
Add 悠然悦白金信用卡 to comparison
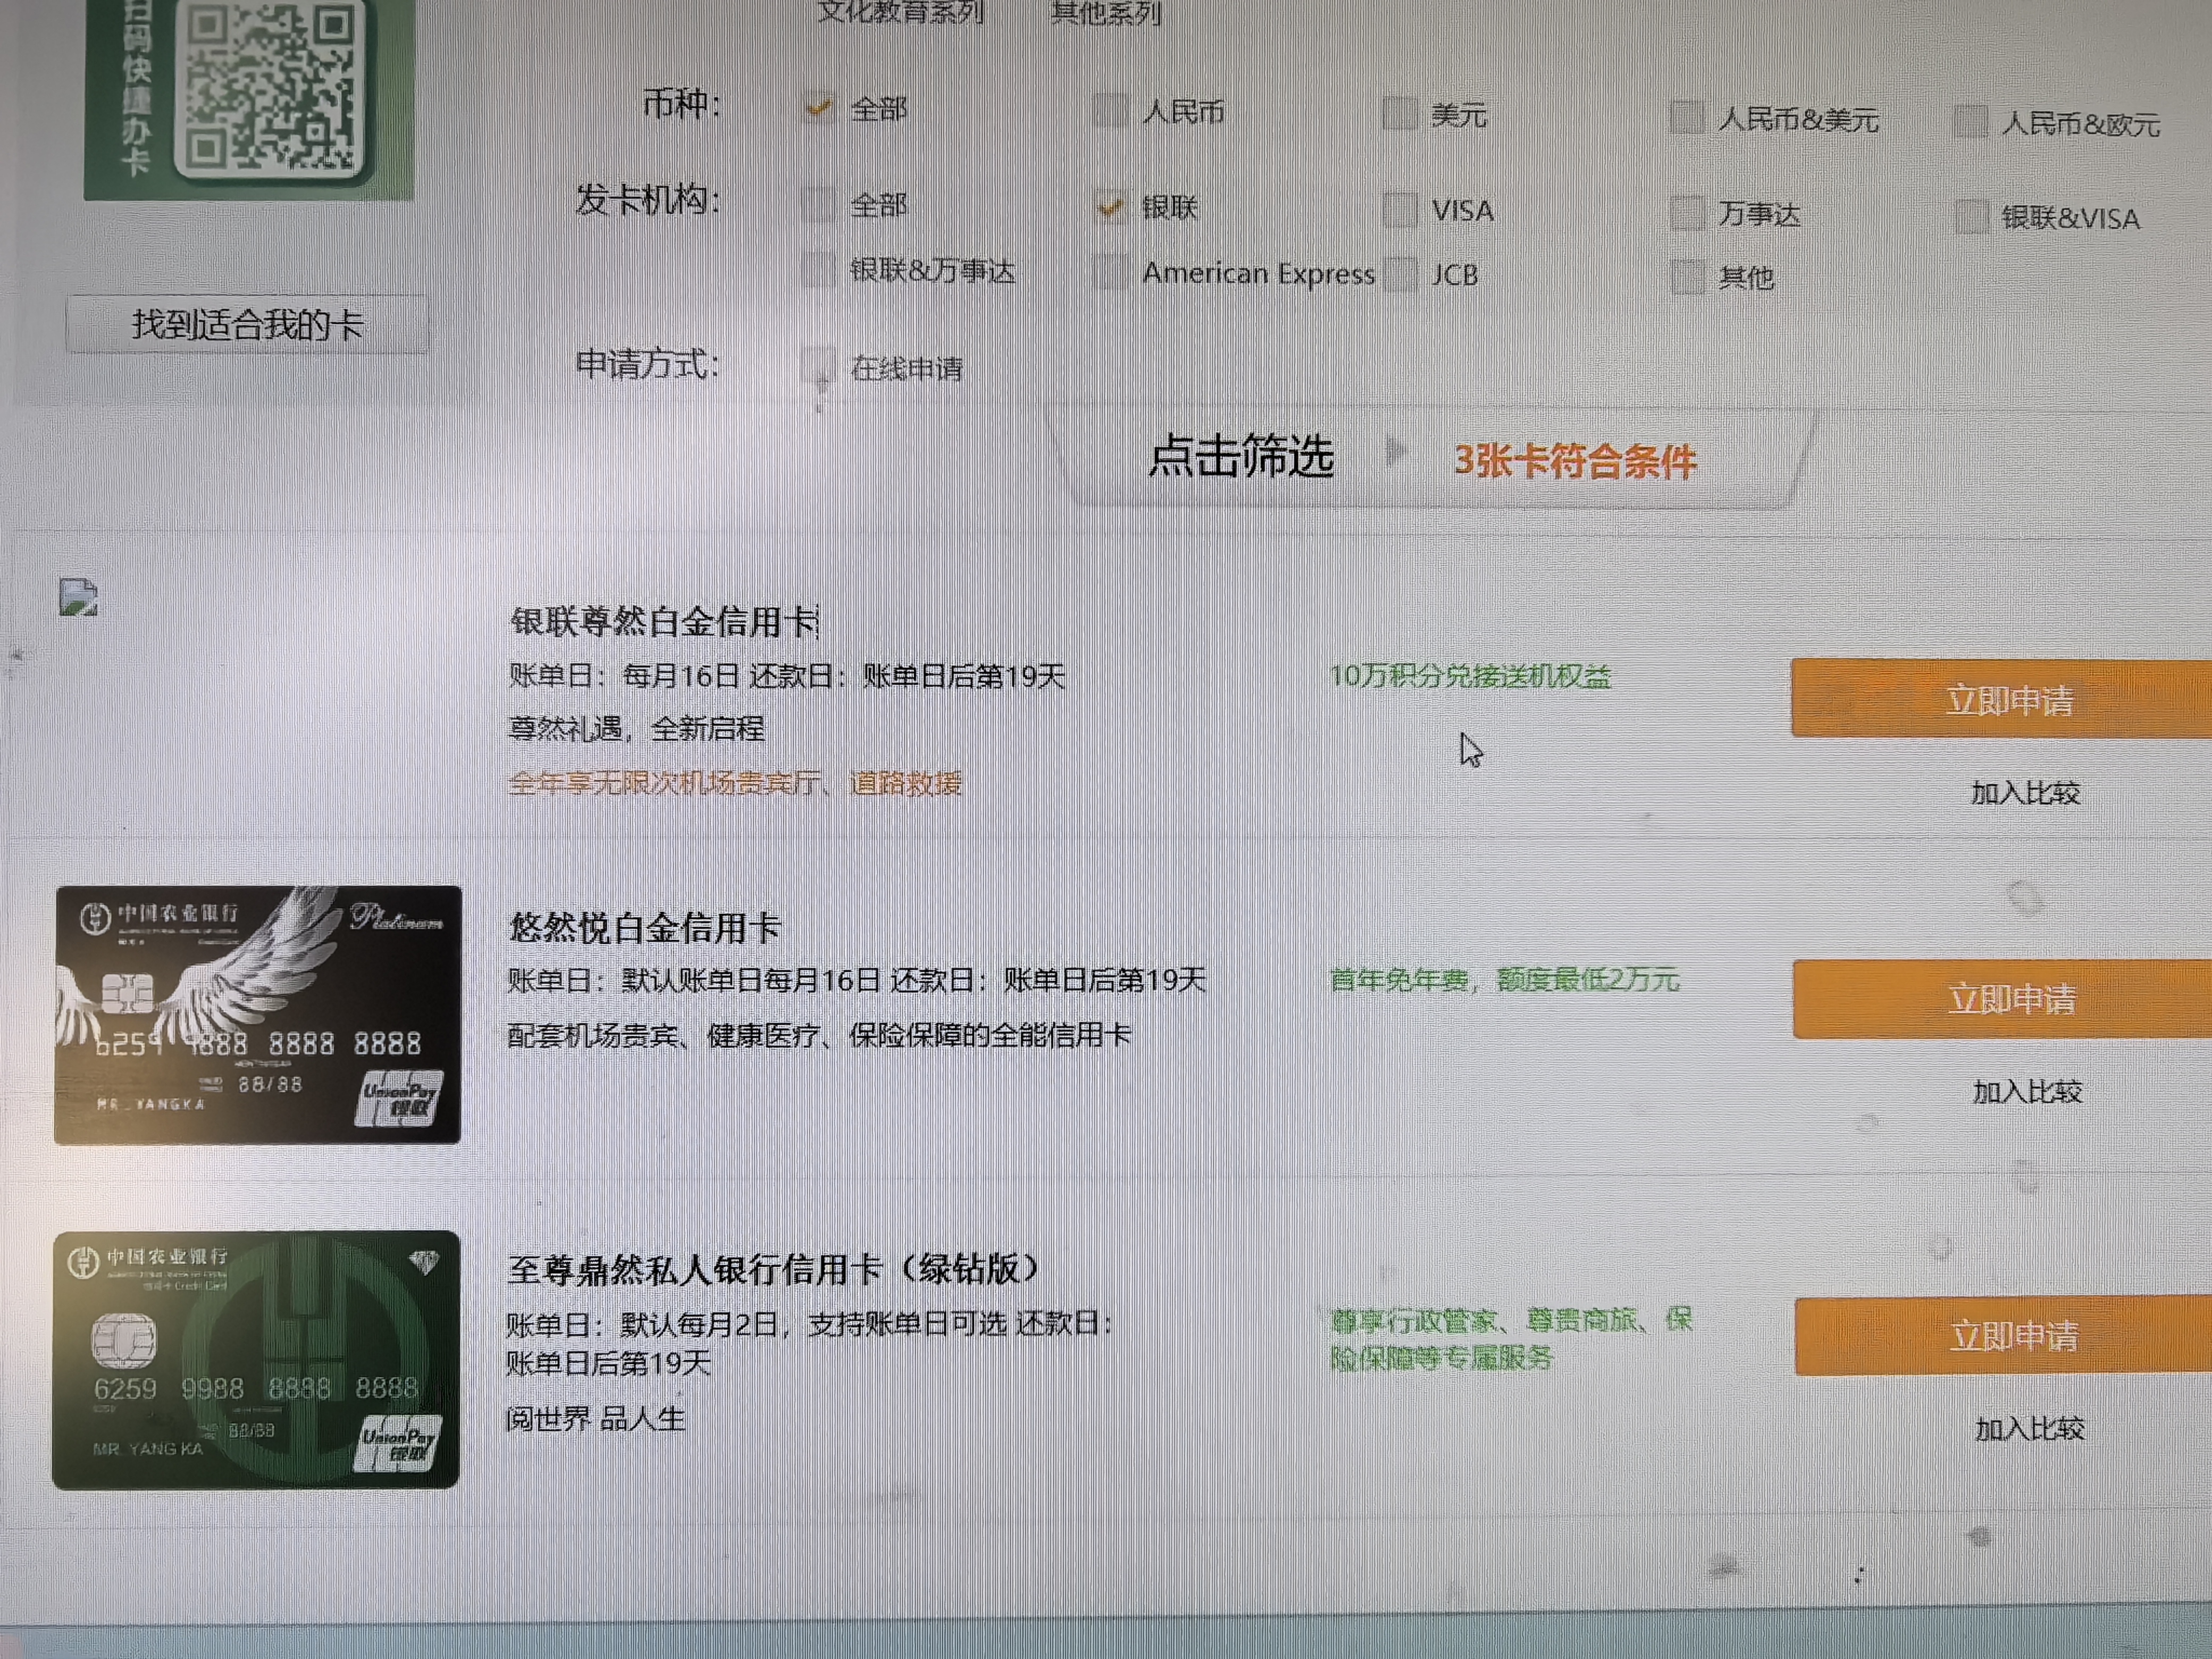pos(2027,1091)
